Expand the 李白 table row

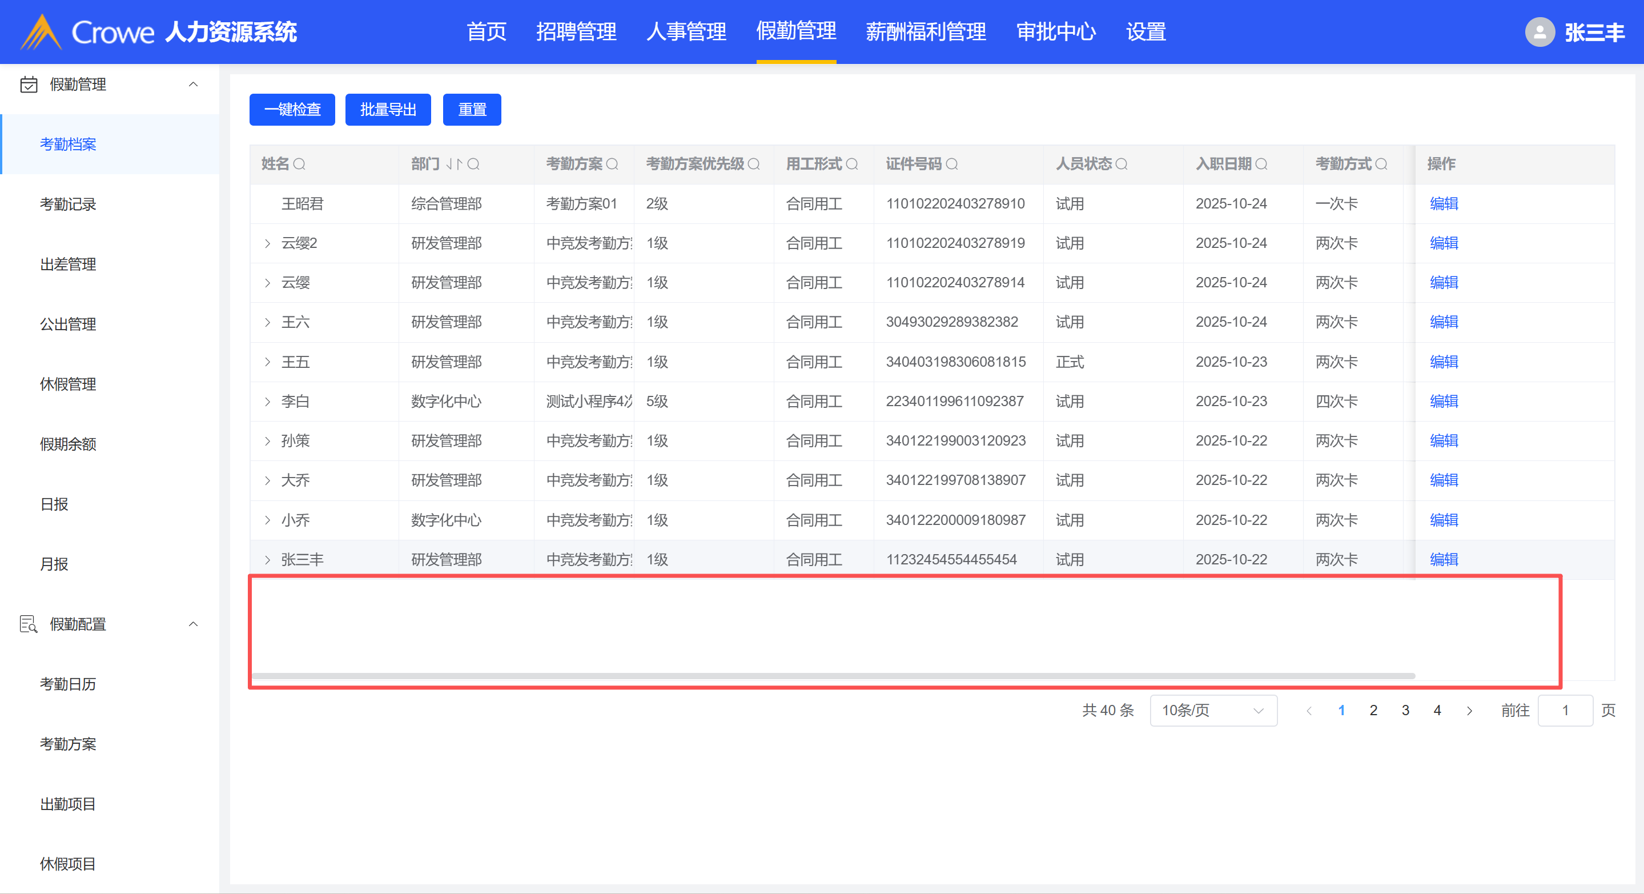(x=267, y=402)
